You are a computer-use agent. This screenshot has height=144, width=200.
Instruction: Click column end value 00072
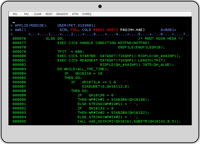[x=112, y=30]
